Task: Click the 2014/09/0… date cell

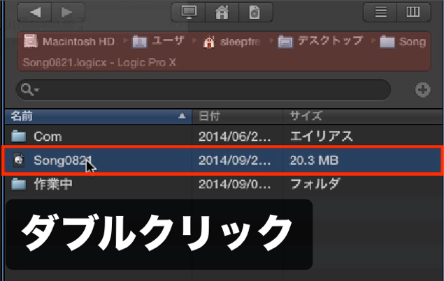Action: point(235,184)
